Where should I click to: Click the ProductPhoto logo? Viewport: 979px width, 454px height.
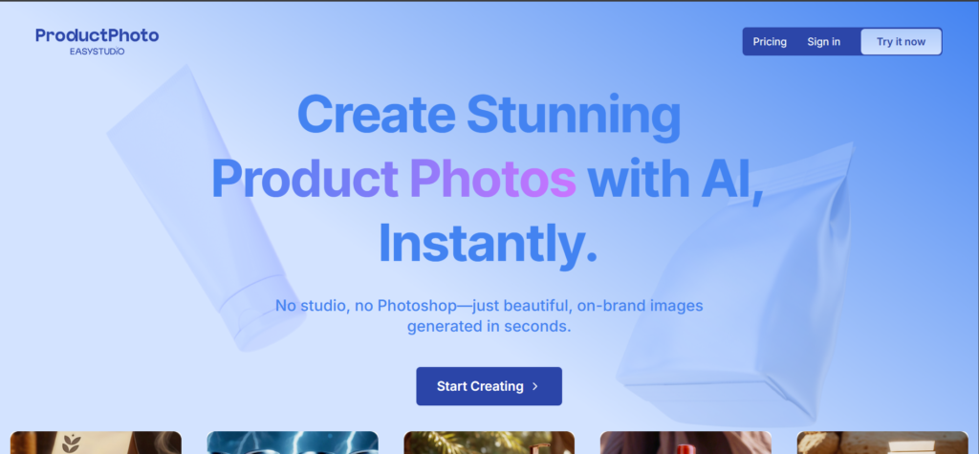click(98, 35)
